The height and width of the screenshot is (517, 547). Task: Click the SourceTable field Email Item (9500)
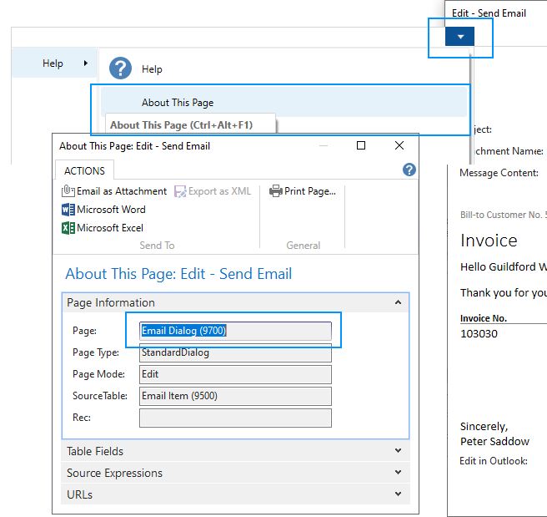click(235, 396)
